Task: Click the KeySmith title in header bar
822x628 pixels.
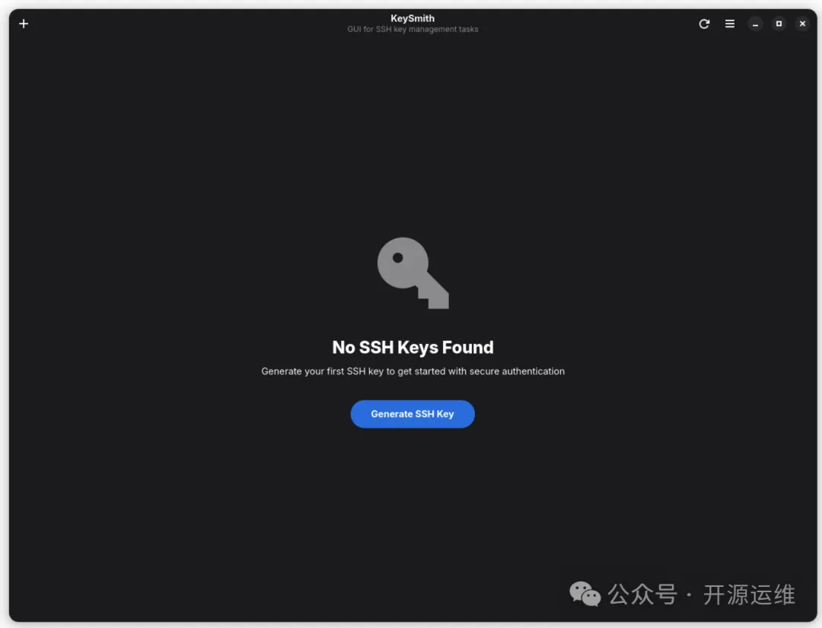Action: 413,18
